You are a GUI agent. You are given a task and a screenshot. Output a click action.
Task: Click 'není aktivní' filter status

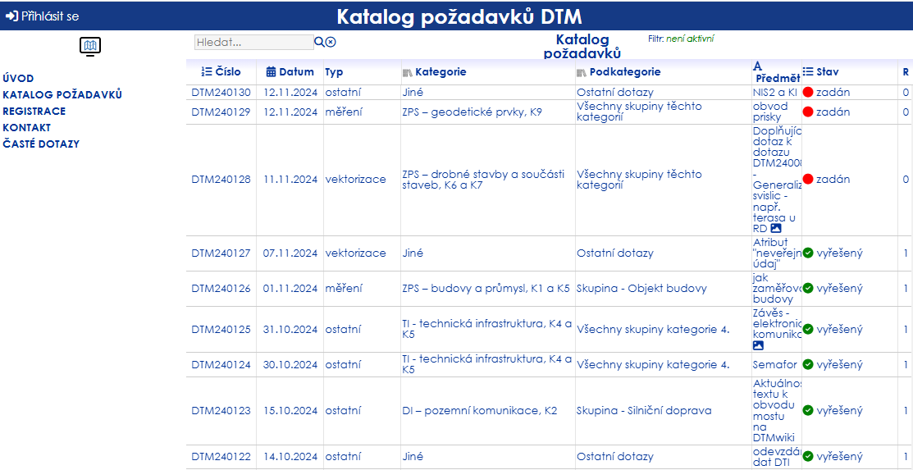click(x=690, y=39)
